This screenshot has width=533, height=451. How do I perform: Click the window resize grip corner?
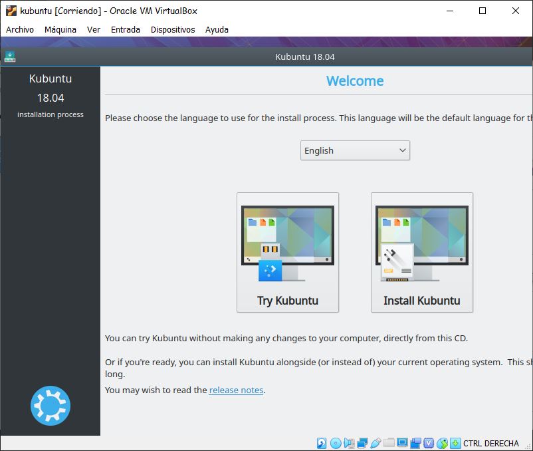[x=528, y=446]
